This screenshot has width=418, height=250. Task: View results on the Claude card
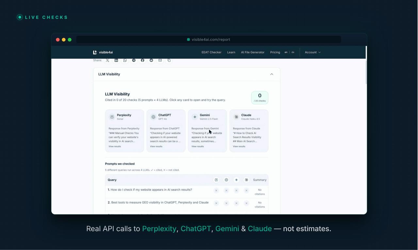click(x=239, y=147)
